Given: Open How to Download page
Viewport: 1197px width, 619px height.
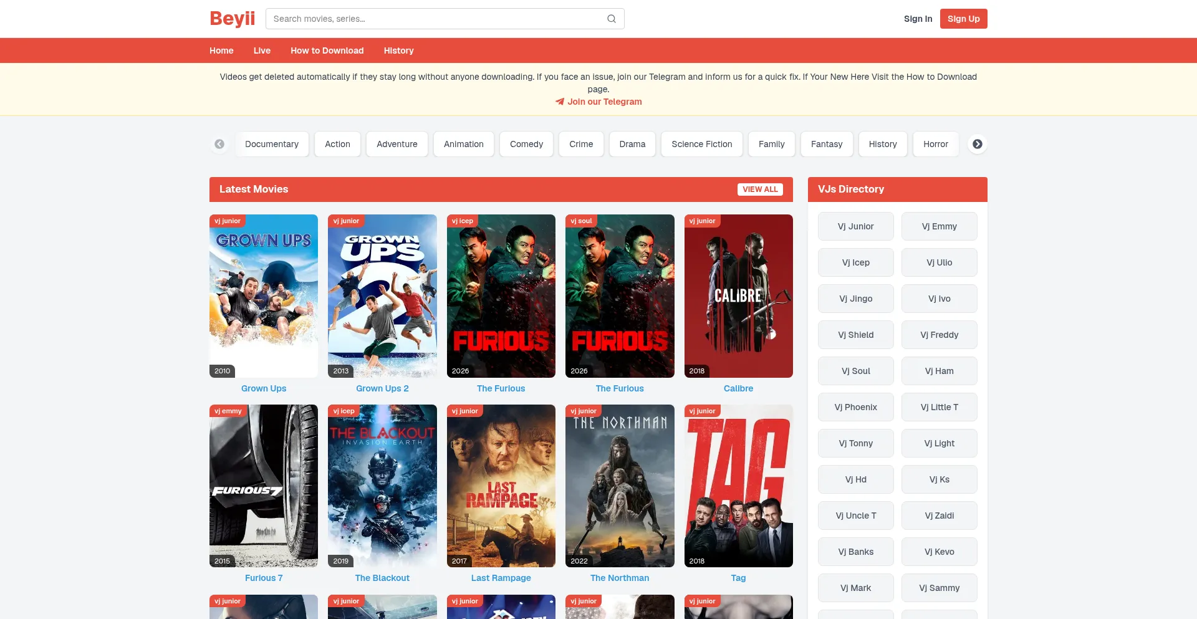Looking at the screenshot, I should click(x=327, y=50).
